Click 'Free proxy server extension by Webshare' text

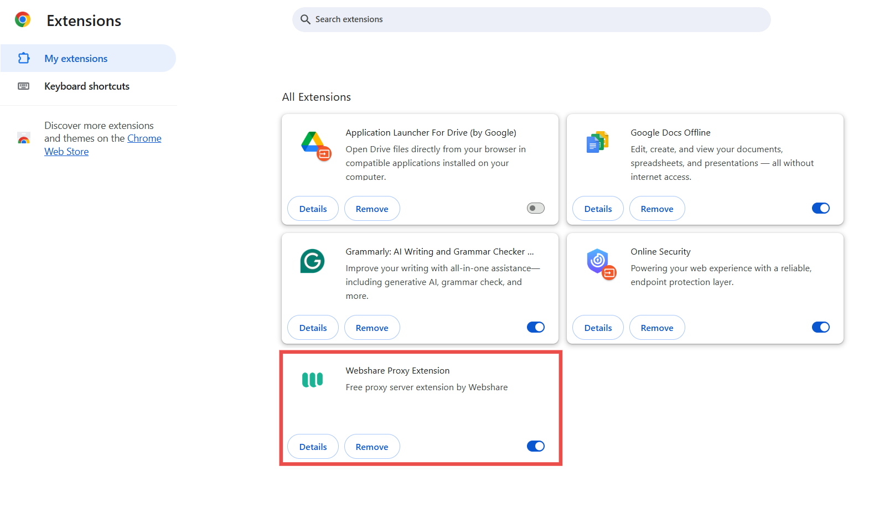(x=426, y=387)
